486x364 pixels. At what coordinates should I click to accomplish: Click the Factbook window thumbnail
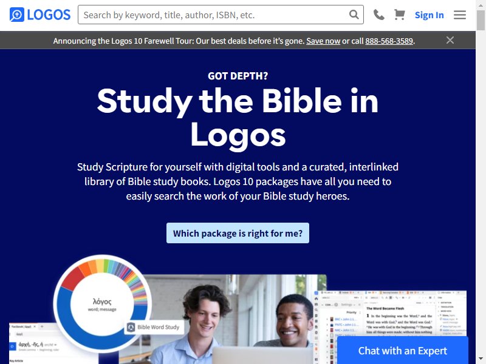tap(54, 343)
